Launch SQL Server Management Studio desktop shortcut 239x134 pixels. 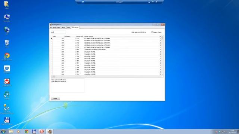pos(7,109)
